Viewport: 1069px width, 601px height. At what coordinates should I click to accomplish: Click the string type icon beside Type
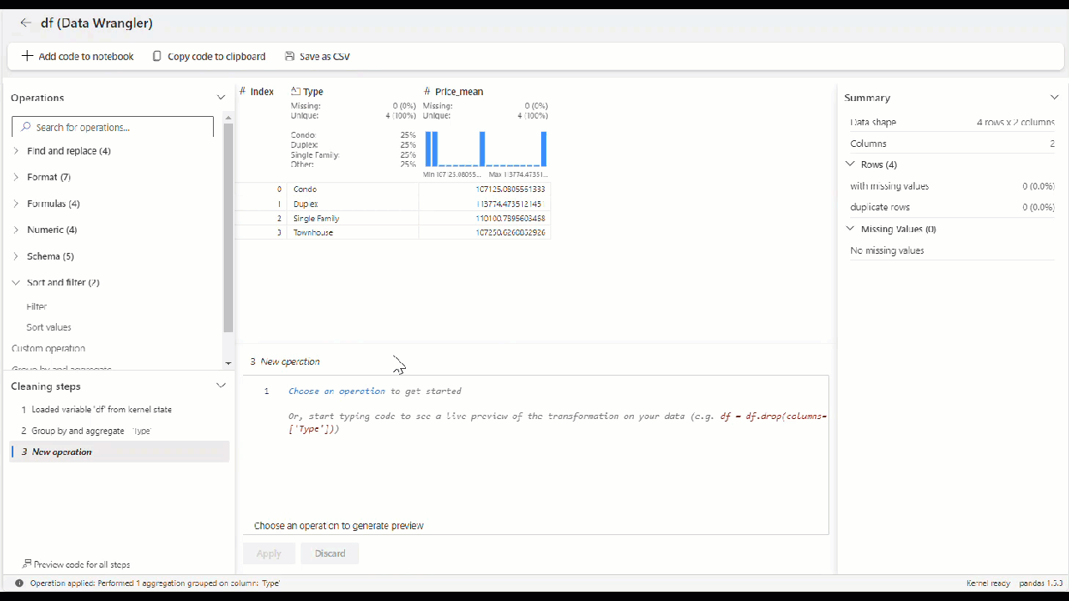(296, 91)
